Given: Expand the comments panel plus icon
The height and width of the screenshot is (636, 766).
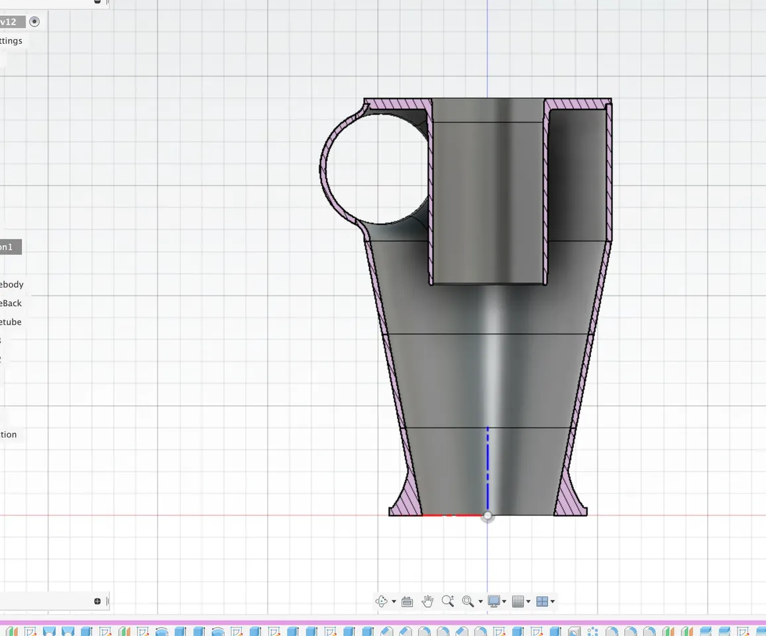Looking at the screenshot, I should pos(97,602).
